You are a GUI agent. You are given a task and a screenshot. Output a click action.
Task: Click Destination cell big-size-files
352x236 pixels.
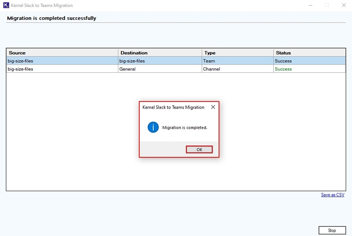[160, 61]
